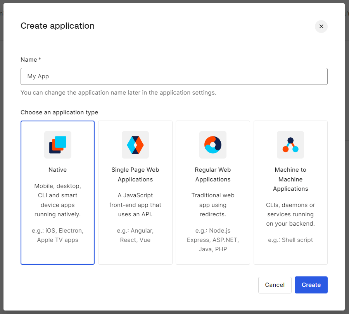Select Machine to Machine Applications title
Viewport: 349px width, 314px height.
pyautogui.click(x=290, y=179)
